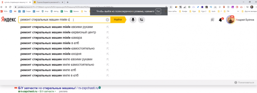Click the microphone voice search icon
257x93 pixels.
[x=133, y=20]
